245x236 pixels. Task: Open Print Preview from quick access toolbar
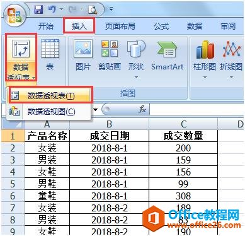(93, 9)
